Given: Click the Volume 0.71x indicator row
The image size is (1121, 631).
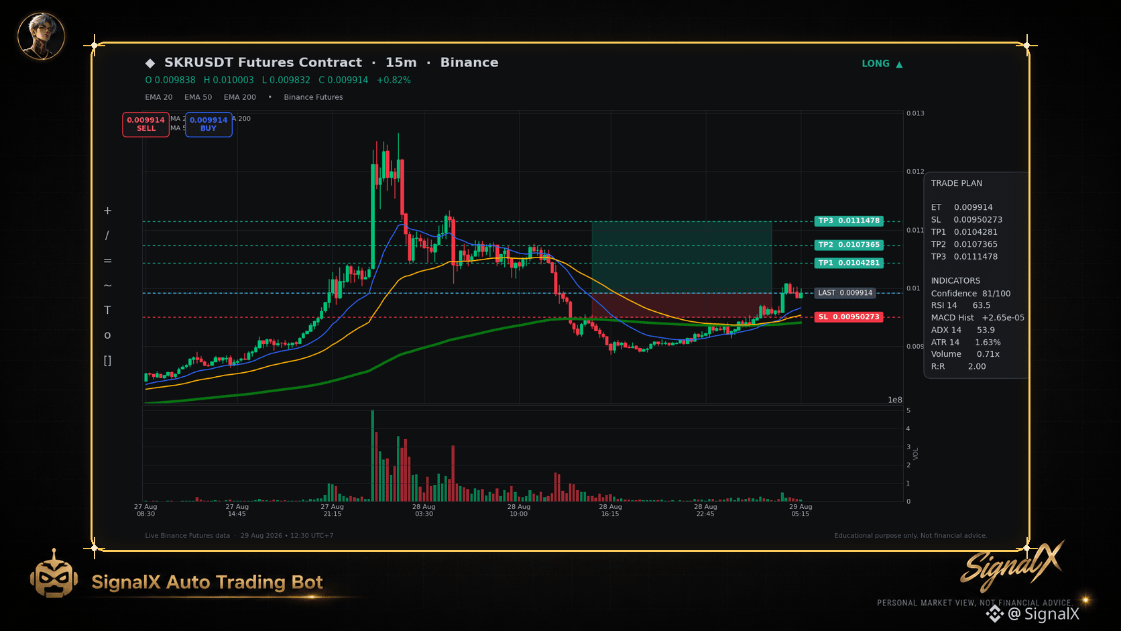Looking at the screenshot, I should click(965, 354).
